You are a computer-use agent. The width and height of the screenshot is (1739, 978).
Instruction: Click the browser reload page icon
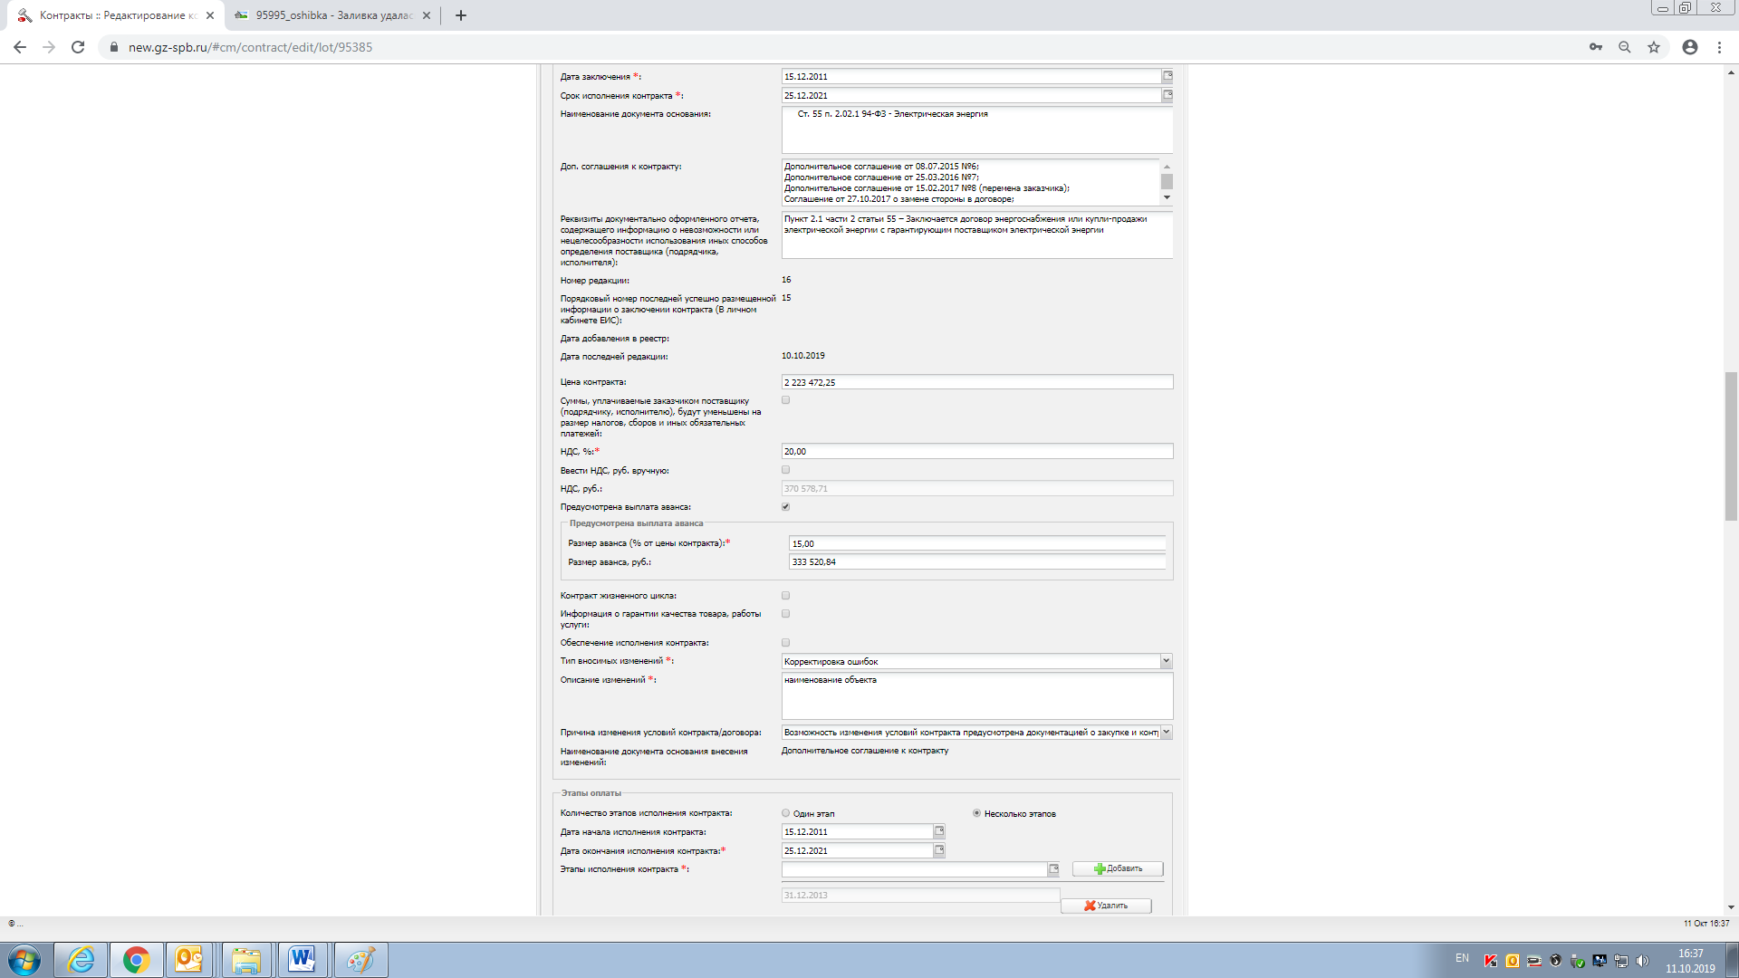click(x=78, y=47)
